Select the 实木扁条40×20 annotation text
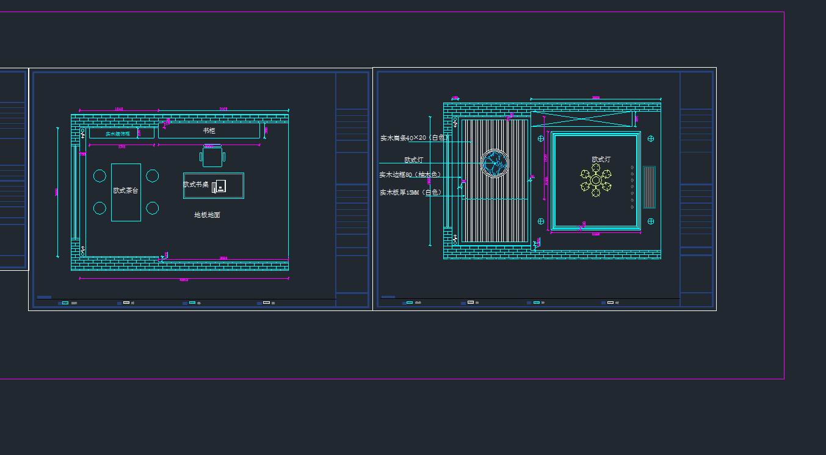 point(414,138)
